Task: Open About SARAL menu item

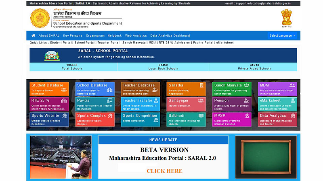Action: click(x=49, y=35)
